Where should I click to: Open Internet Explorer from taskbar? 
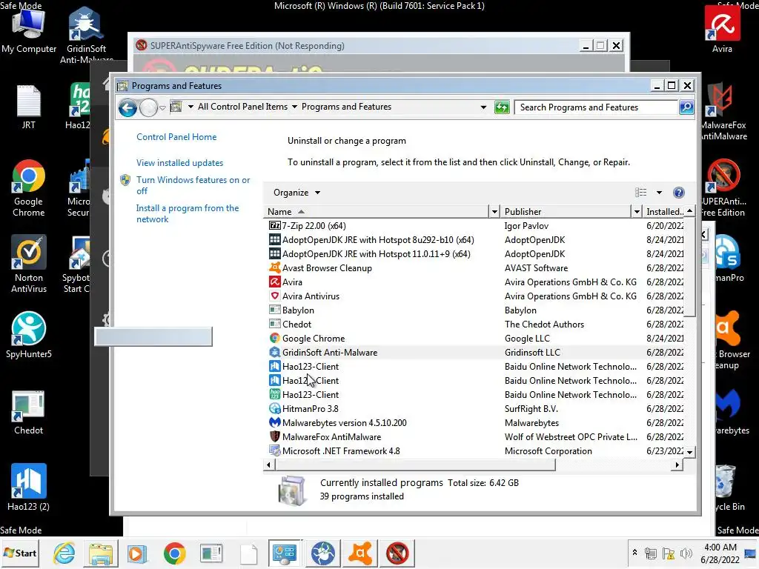coord(64,553)
